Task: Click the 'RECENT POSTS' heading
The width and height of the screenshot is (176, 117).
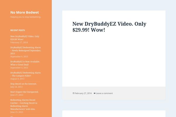Action: coord(18,30)
